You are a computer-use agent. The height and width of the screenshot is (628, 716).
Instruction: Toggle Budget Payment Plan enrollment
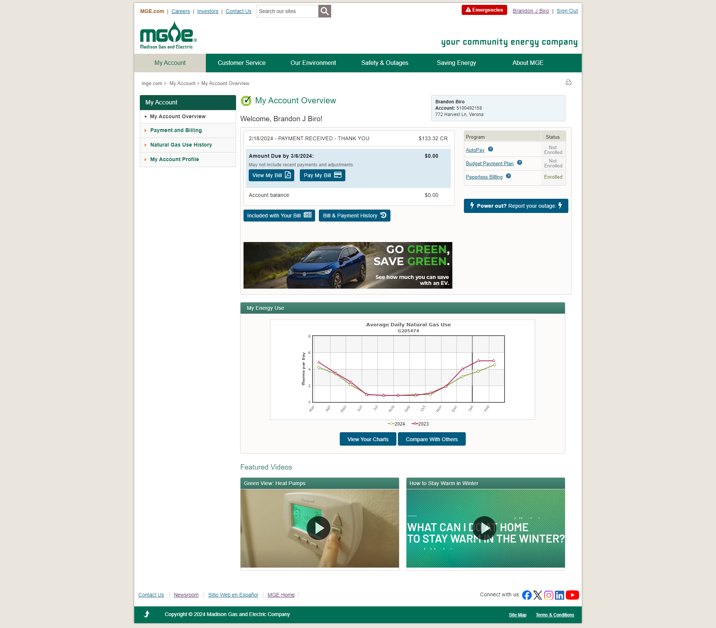pyautogui.click(x=490, y=163)
